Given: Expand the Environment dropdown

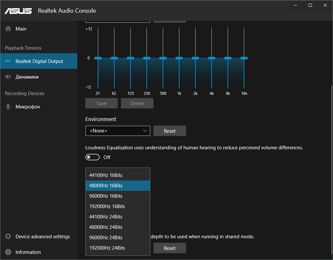Looking at the screenshot, I should coord(118,131).
